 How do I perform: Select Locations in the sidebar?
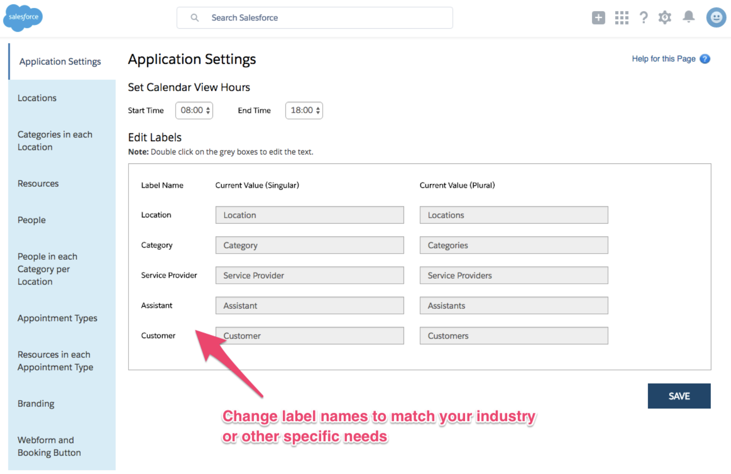coord(37,98)
